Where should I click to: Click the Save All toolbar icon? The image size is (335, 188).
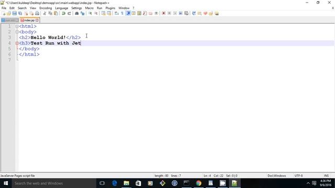pyautogui.click(x=20, y=14)
